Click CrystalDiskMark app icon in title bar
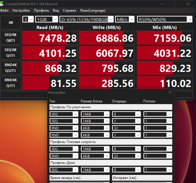The width and height of the screenshot is (196, 183). [x=1, y=4]
